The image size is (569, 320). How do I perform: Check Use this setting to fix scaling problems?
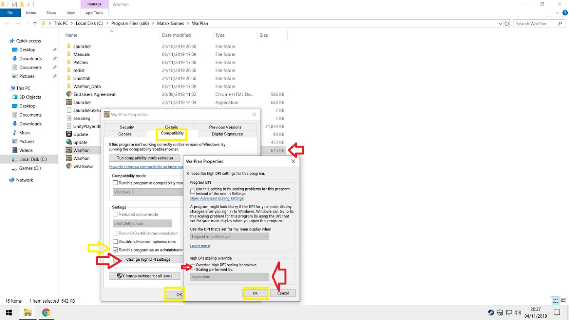click(x=193, y=191)
